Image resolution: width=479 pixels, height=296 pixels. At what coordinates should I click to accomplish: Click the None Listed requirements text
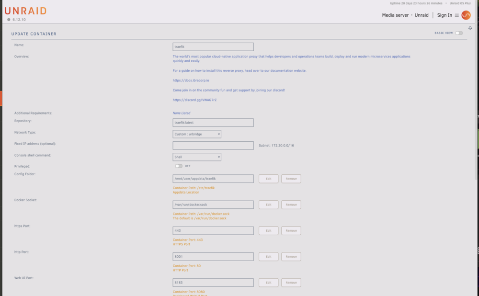(x=182, y=113)
